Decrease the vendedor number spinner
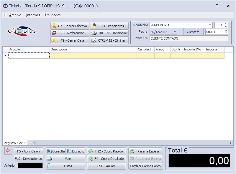Viewport: 236px width, 174px height. pos(226,26)
